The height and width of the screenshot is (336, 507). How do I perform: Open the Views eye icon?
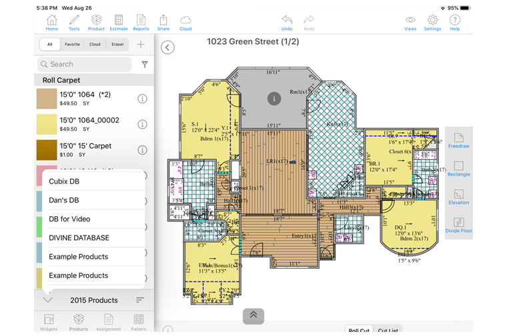point(410,23)
